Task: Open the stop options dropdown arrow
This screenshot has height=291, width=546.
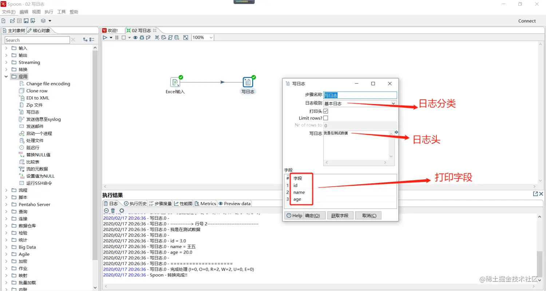Action: coord(129,37)
